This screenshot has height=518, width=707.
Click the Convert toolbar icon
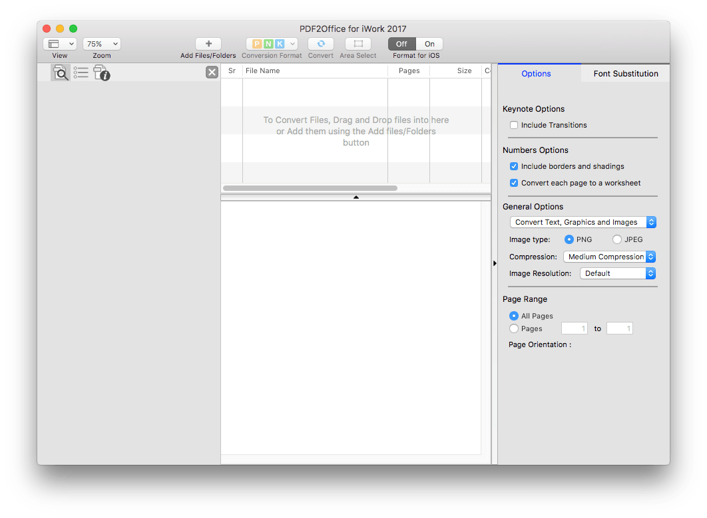point(320,43)
